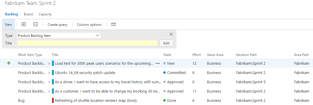The height and width of the screenshot is (105, 313).
Task: Click the New toolbar button
Action: tap(8, 24)
